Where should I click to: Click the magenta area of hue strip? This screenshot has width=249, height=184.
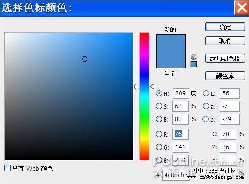pyautogui.click(x=144, y=54)
